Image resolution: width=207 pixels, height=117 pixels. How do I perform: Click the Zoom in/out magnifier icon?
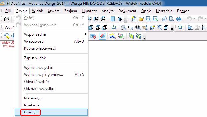click(x=124, y=27)
